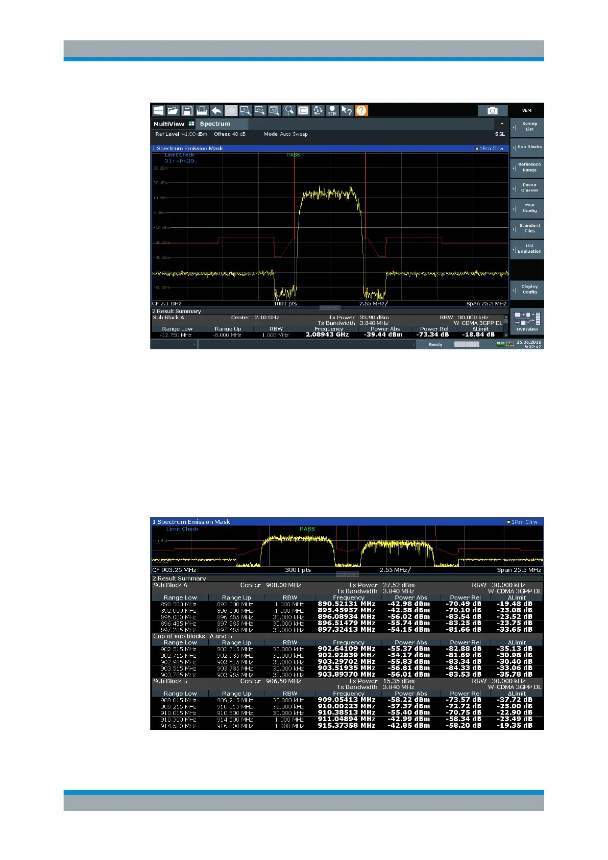Screen dimensions: 608x860
Task: Open help via orange question icon
Action: (x=361, y=111)
